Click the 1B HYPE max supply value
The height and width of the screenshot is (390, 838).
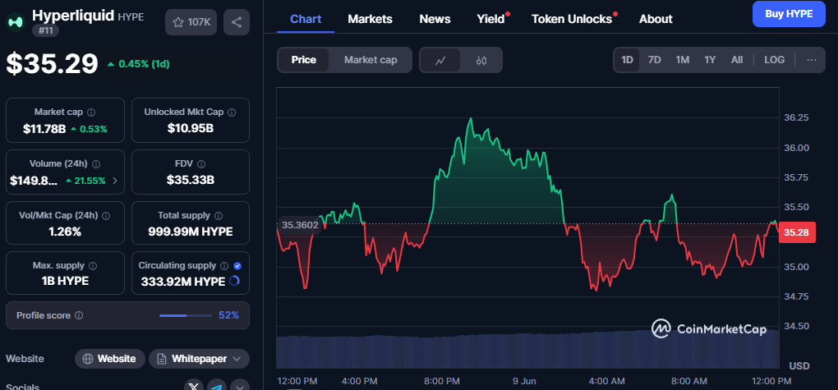pos(65,281)
